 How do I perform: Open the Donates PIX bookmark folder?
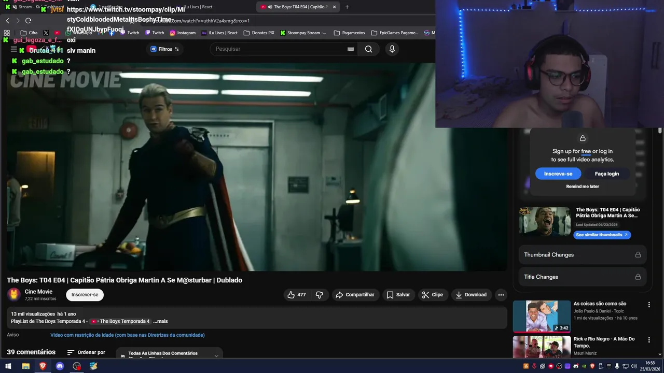[x=258, y=33]
